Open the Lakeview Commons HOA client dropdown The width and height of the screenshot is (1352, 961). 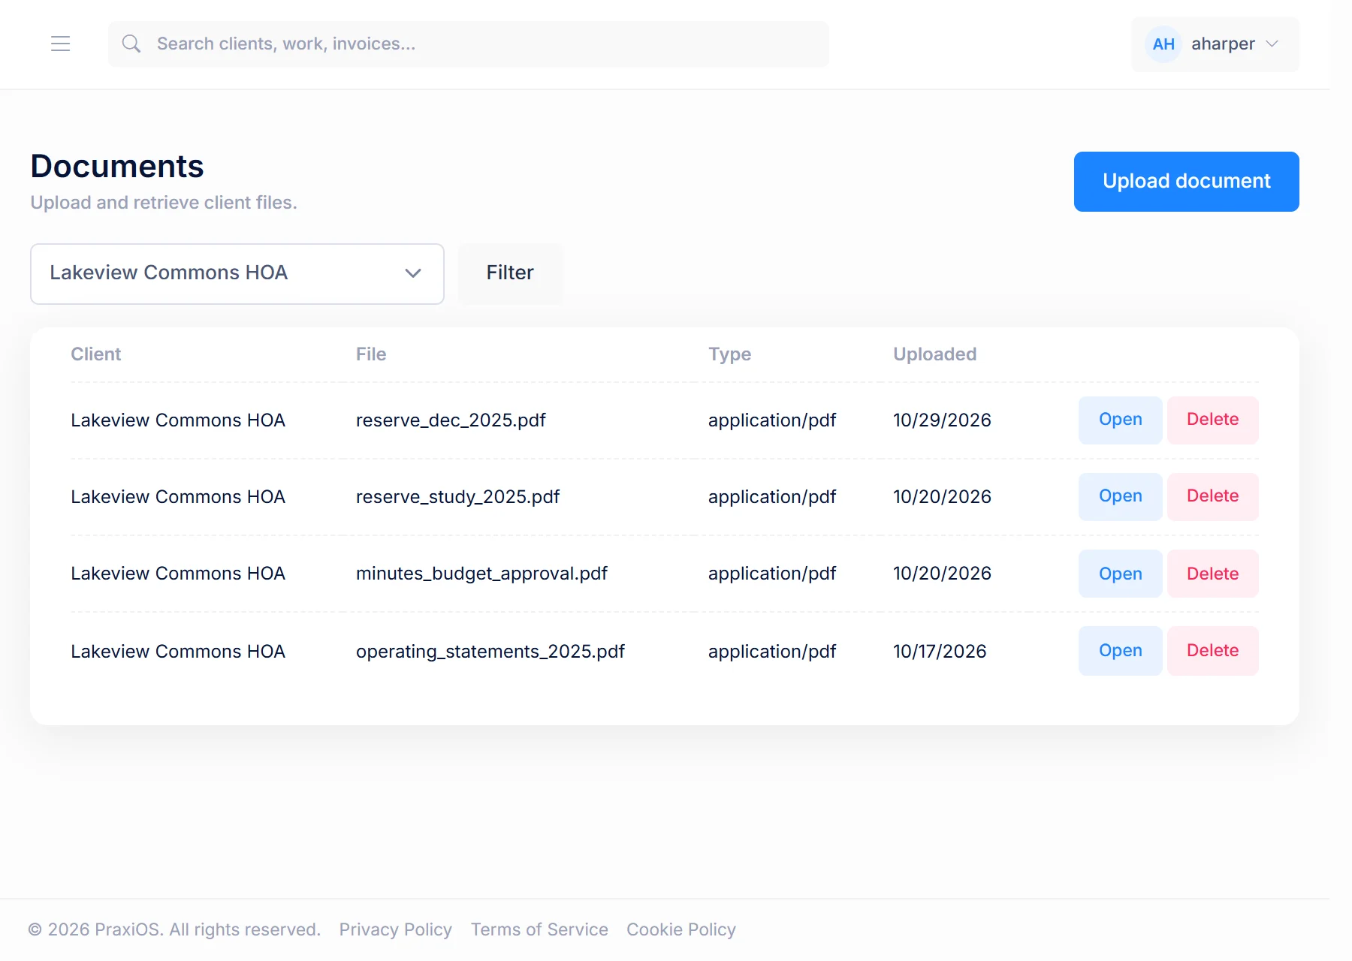pos(237,274)
